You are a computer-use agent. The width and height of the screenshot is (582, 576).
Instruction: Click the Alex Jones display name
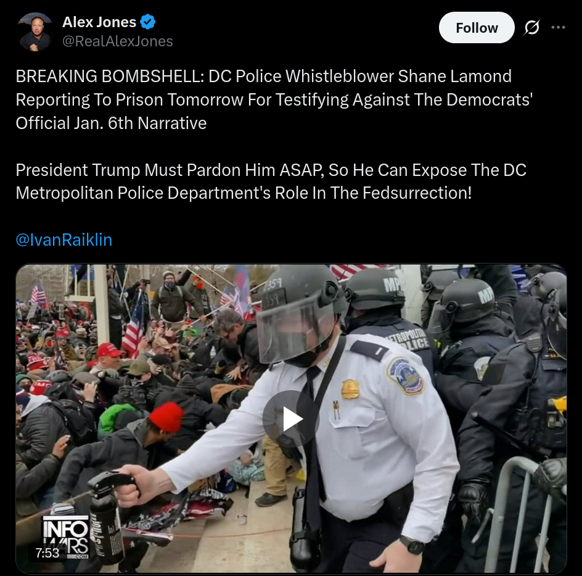point(99,22)
